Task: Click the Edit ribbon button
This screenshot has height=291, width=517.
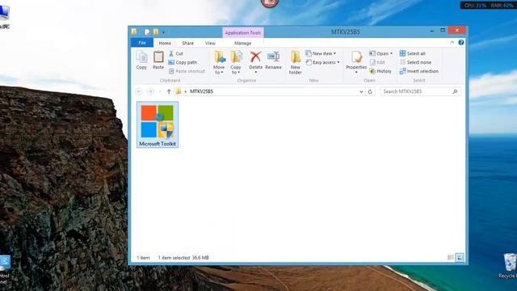Action: pyautogui.click(x=377, y=62)
